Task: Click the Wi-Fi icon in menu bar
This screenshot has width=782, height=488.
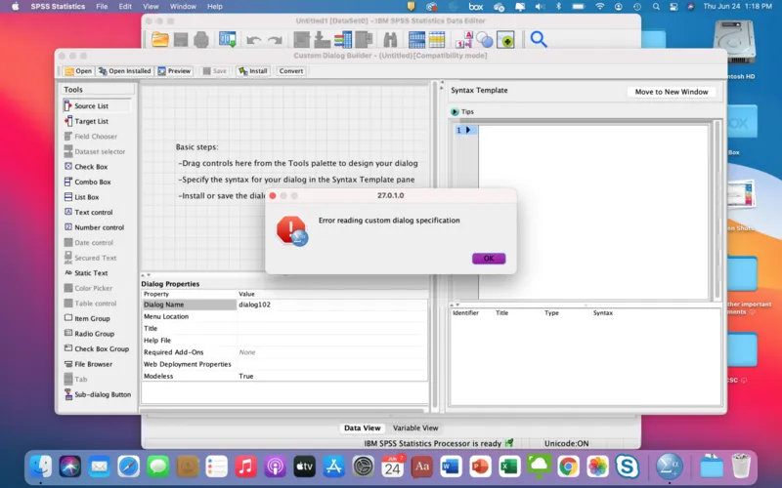Action: click(x=600, y=7)
